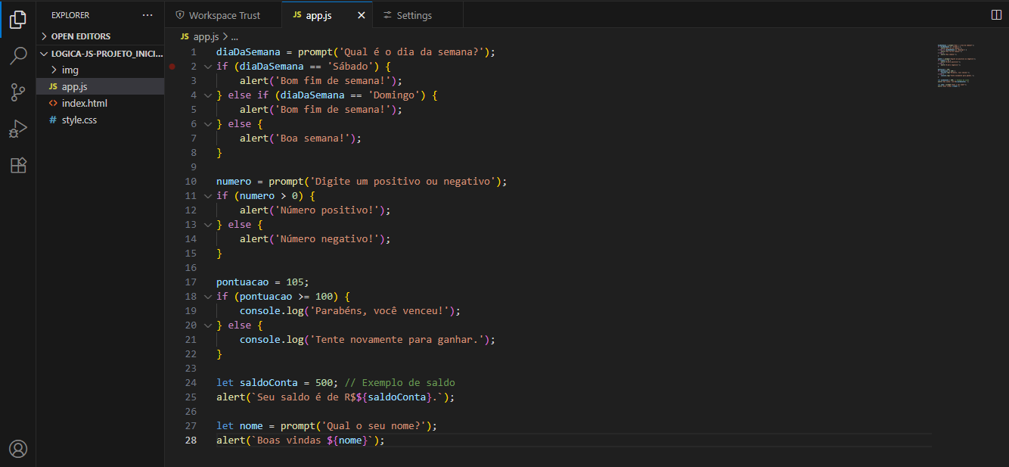
Task: Click line number 9 in the gutter
Action: tap(194, 167)
